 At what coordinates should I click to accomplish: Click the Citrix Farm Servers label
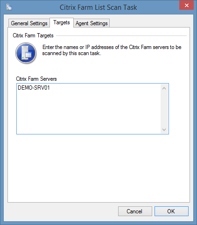point(36,79)
